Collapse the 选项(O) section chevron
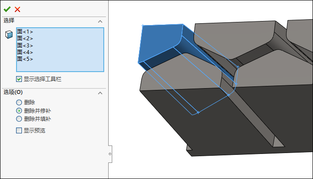The image size is (313, 179). 100,93
